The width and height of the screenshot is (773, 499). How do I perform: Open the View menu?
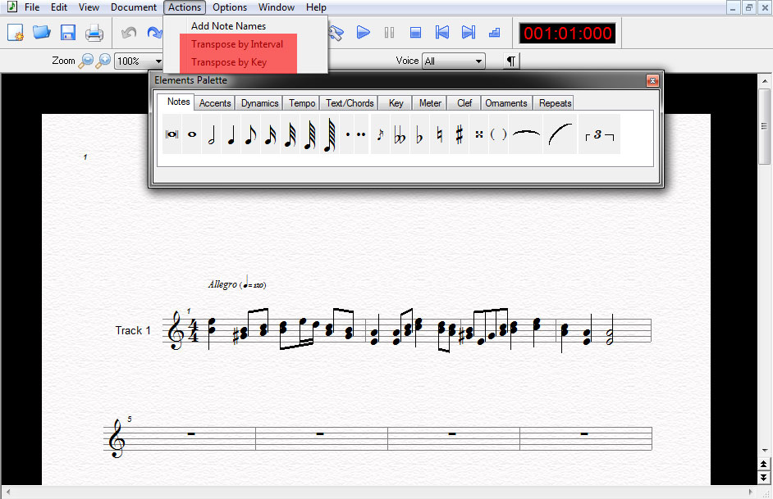pos(89,7)
